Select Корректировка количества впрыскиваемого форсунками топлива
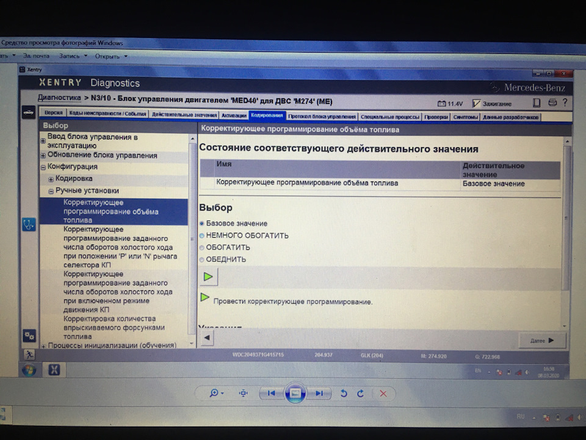The width and height of the screenshot is (586, 440). pyautogui.click(x=114, y=328)
